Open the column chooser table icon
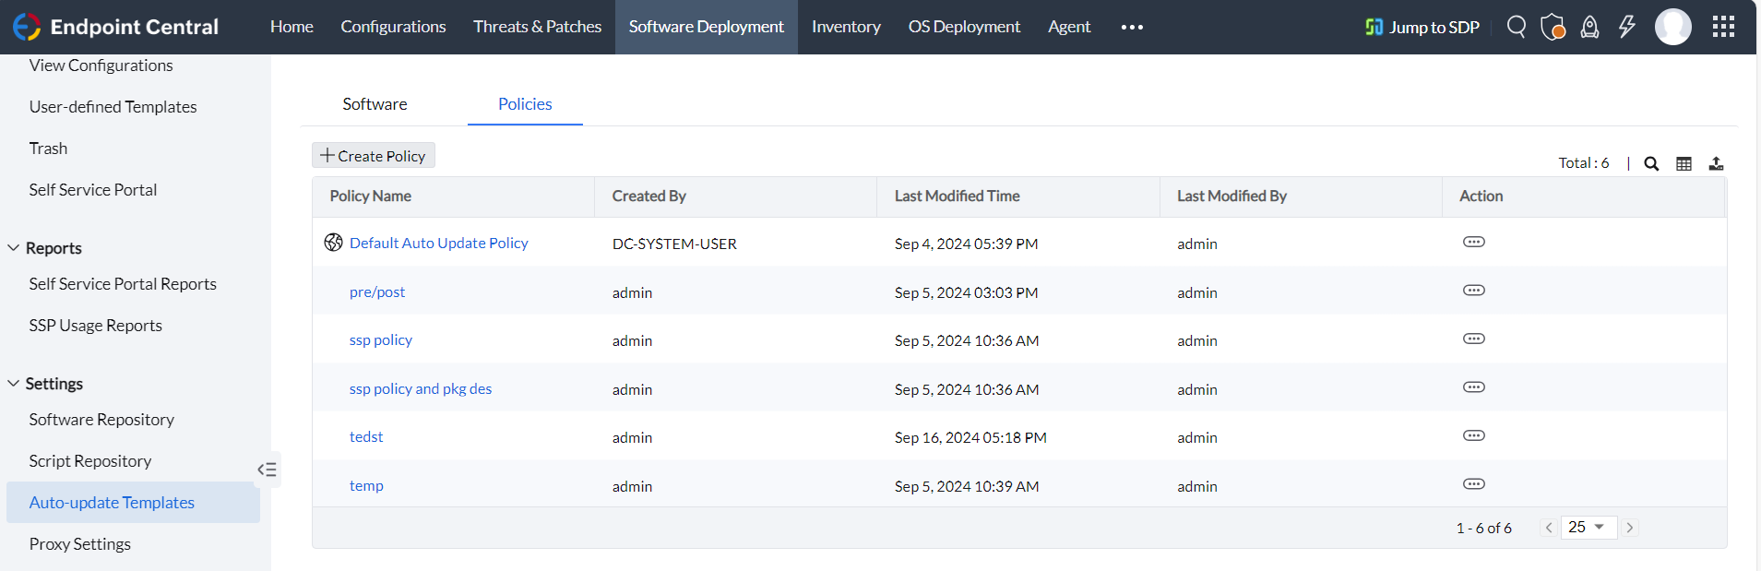Viewport: 1761px width, 571px height. [1684, 163]
